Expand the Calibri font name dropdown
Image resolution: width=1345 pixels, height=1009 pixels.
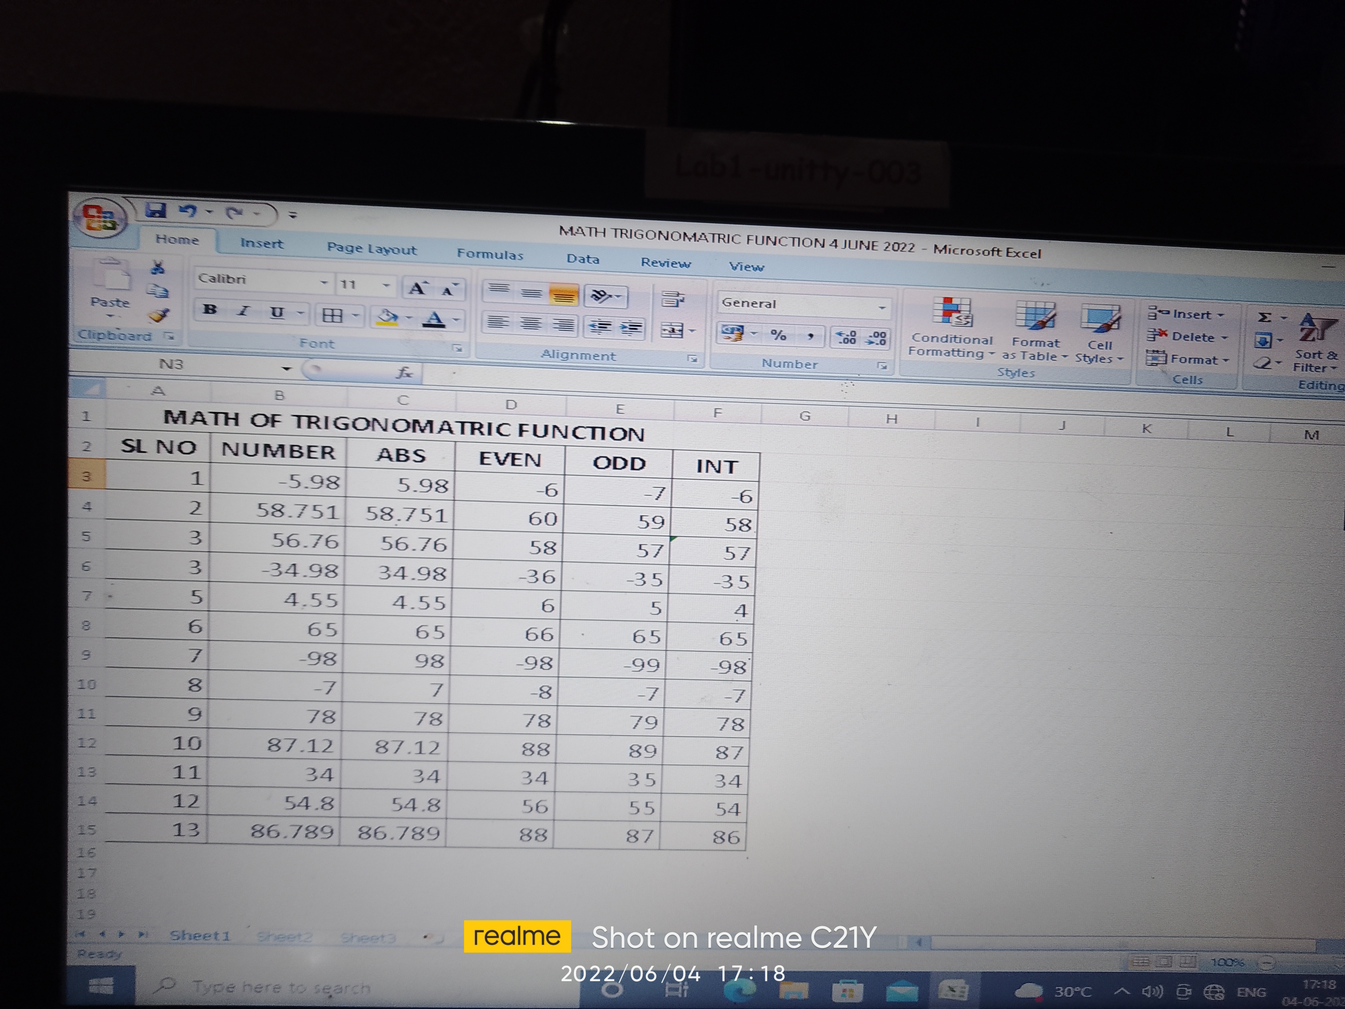click(x=324, y=283)
